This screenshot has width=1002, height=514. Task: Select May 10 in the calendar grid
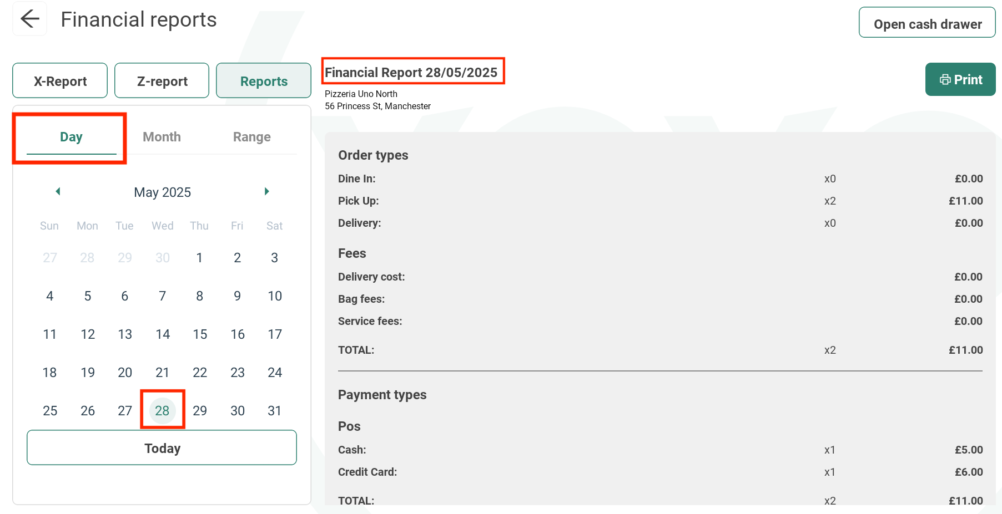click(x=274, y=296)
